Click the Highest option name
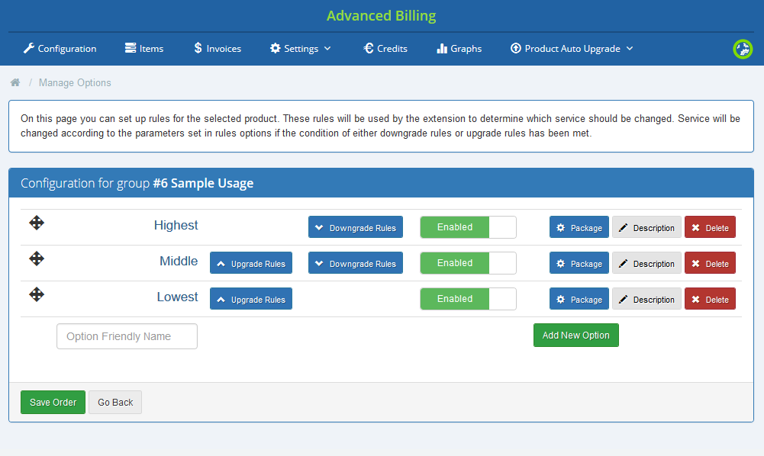The height and width of the screenshot is (456, 764). point(176,225)
